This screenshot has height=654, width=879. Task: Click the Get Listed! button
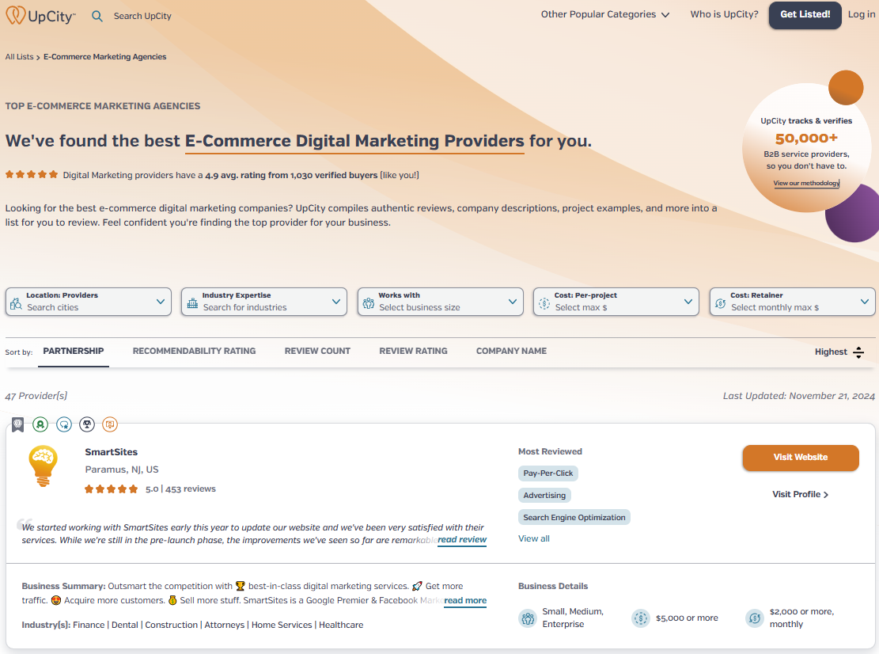pos(805,15)
